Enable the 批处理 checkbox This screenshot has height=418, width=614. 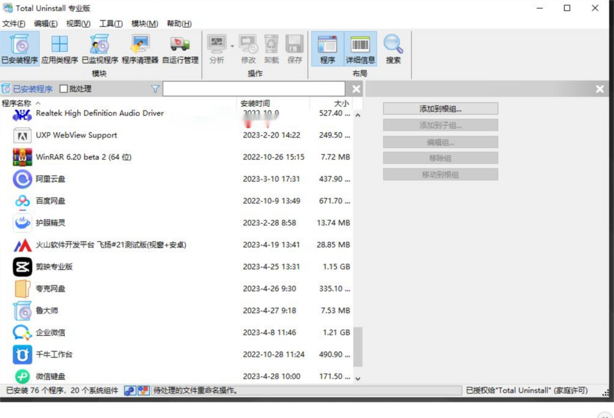[x=64, y=89]
